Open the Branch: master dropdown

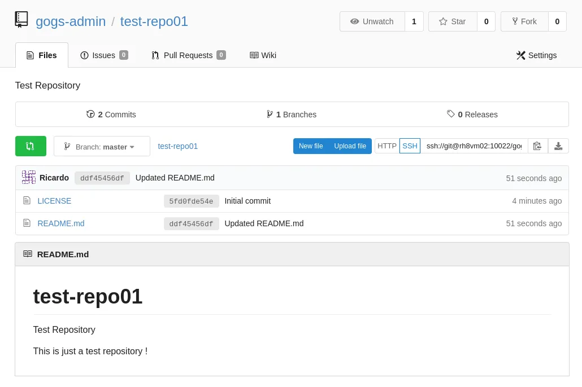pos(102,146)
